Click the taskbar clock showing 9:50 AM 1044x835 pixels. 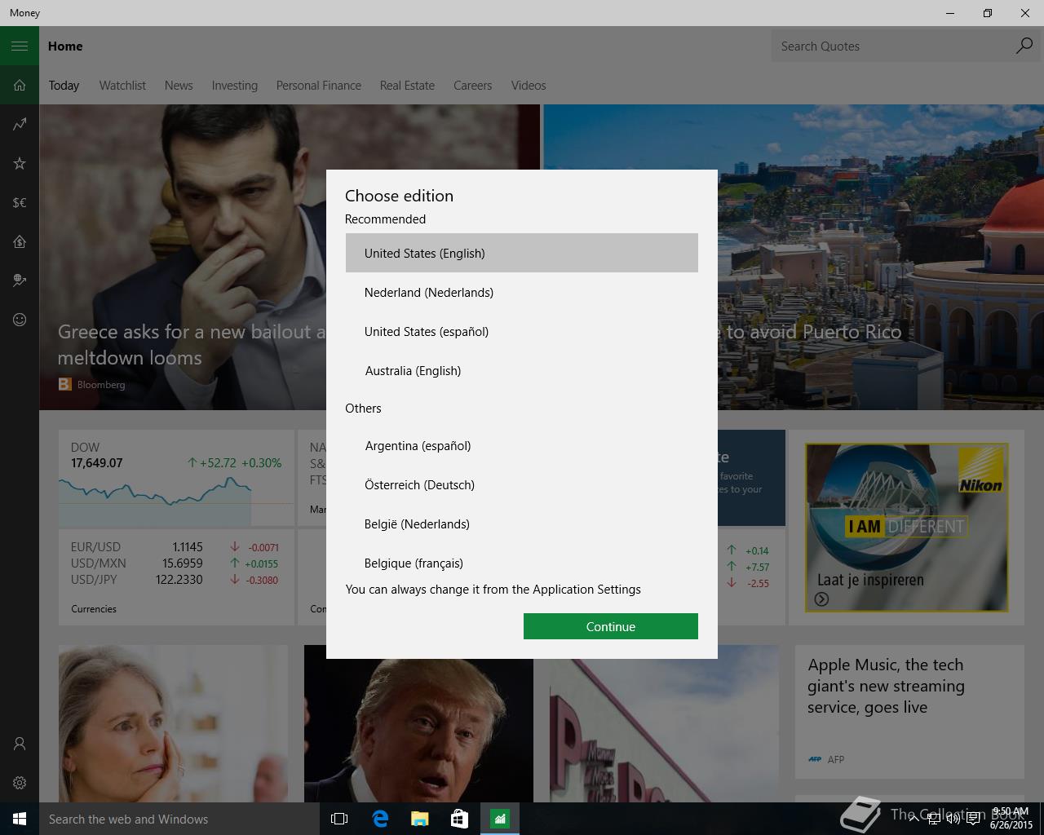tap(1011, 819)
